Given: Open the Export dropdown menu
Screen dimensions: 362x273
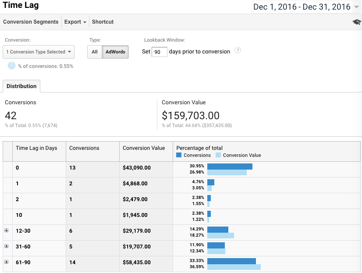Looking at the screenshot, I should tap(75, 22).
